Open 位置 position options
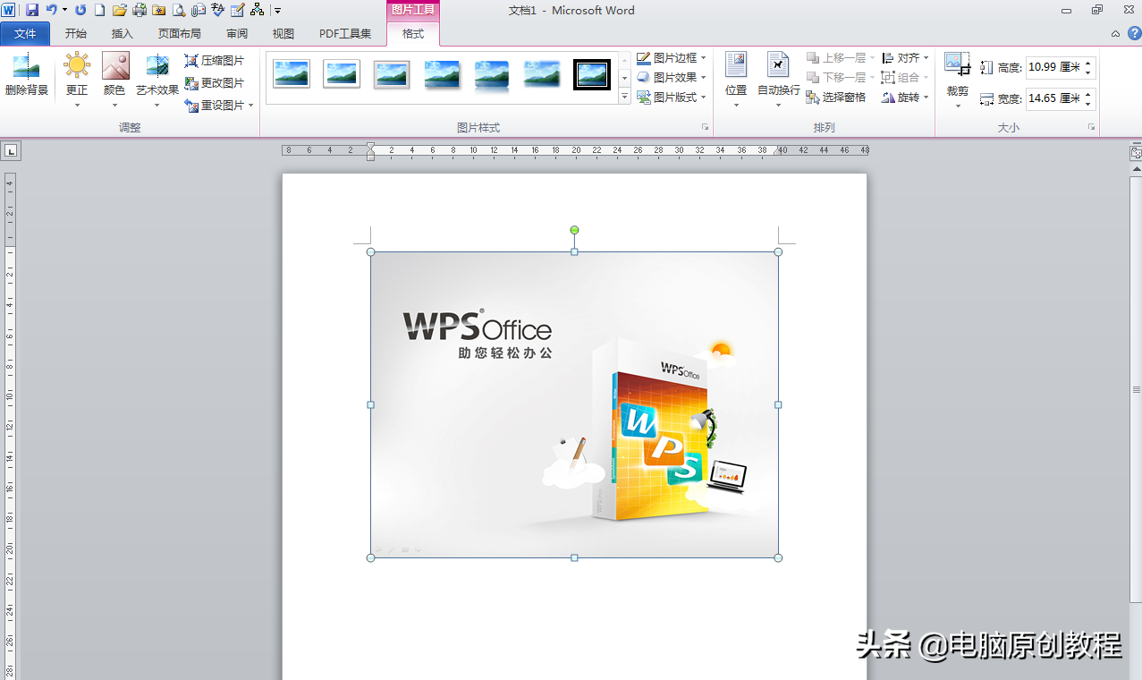The image size is (1142, 680). click(736, 80)
